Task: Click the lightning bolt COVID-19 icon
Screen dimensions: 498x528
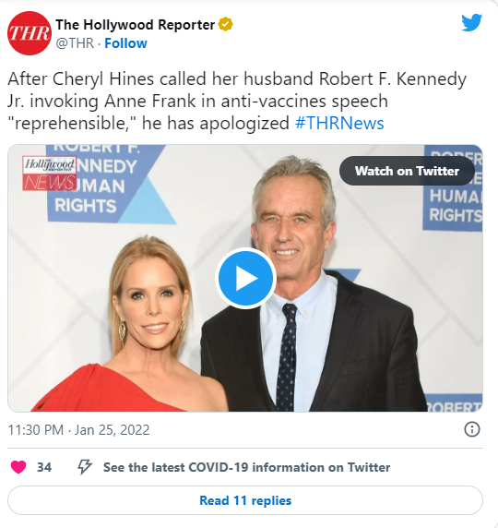Action: point(85,467)
